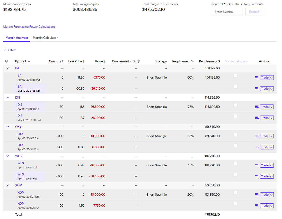Open Trade dropdown arrow for OXY $11 Put
282x219 pixels.
click(x=271, y=147)
